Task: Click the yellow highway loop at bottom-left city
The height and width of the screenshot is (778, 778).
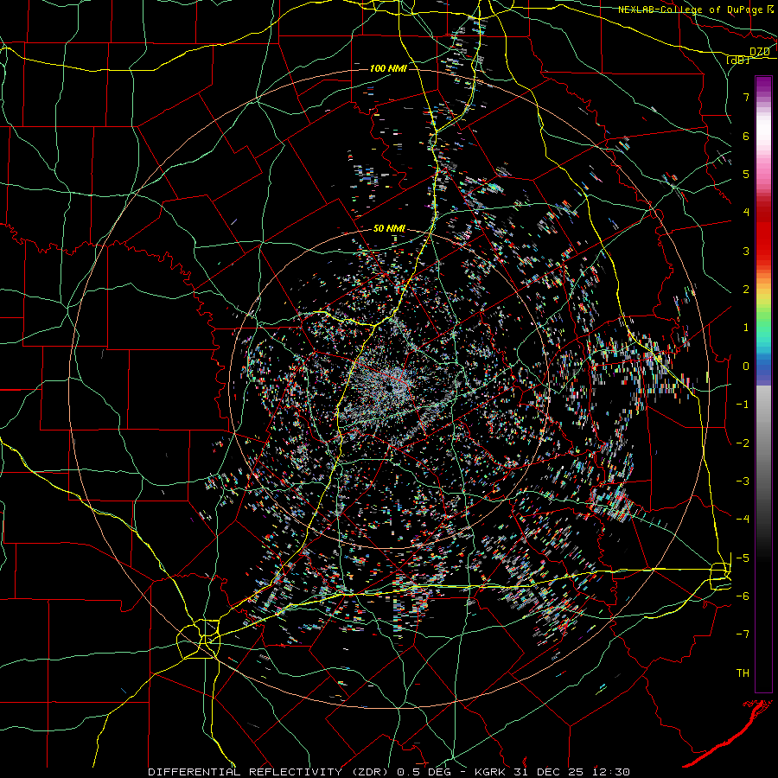Action: 199,639
